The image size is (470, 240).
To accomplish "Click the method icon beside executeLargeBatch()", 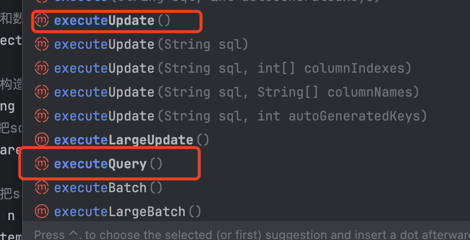I will coord(42,212).
